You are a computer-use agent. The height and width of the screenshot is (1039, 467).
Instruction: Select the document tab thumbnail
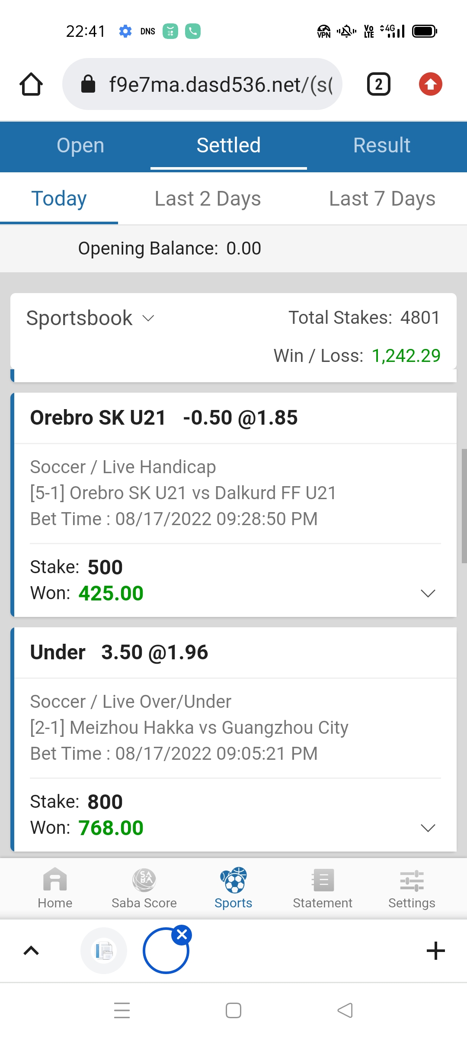[x=104, y=951]
